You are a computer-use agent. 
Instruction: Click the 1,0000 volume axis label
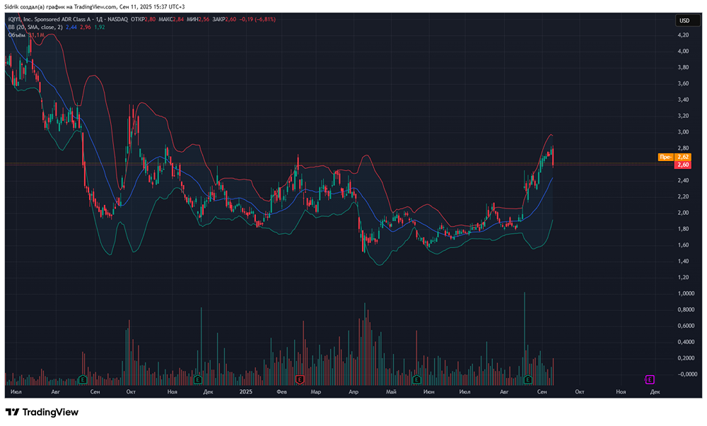pos(686,294)
